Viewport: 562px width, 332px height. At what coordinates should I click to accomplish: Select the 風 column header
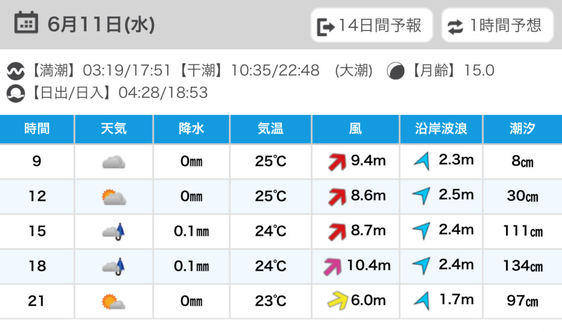coord(355,129)
